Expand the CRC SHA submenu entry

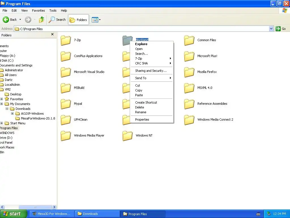[x=152, y=63]
